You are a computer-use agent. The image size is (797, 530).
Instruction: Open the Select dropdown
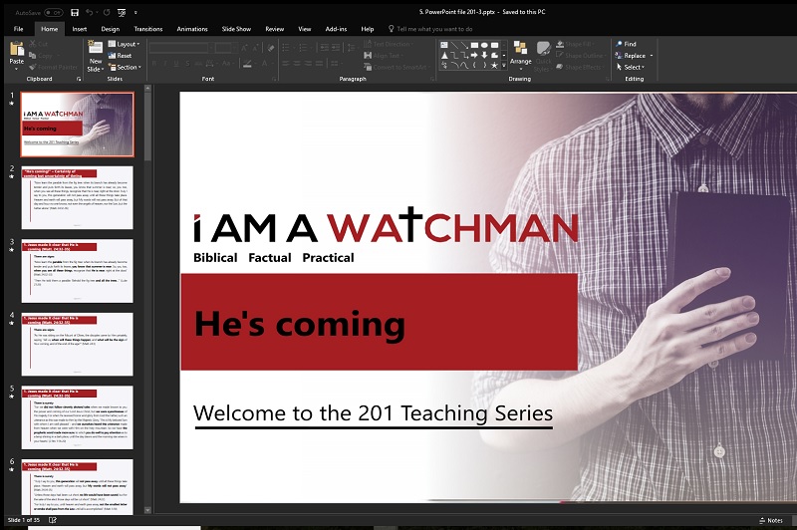(x=630, y=67)
